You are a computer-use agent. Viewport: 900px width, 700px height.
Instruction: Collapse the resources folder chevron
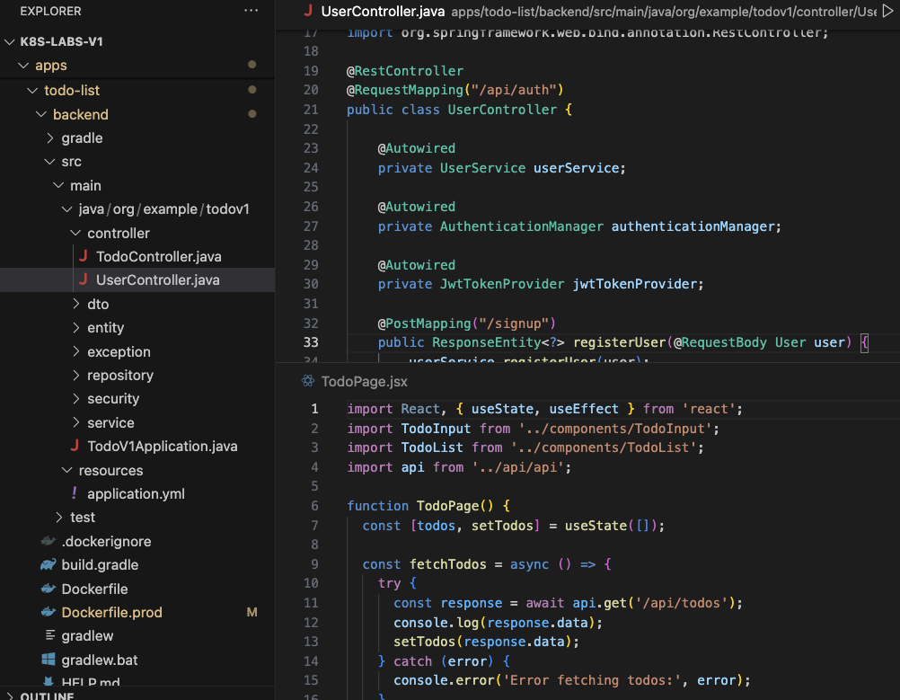pos(67,470)
